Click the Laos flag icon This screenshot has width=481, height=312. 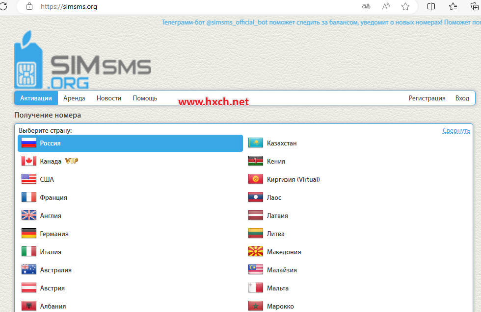click(x=256, y=197)
